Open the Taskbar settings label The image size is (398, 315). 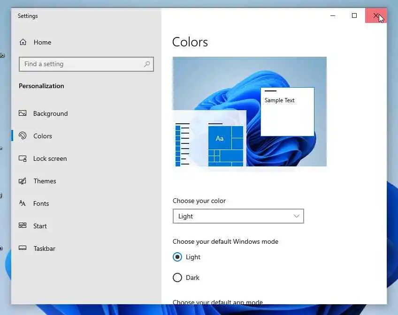pos(45,248)
